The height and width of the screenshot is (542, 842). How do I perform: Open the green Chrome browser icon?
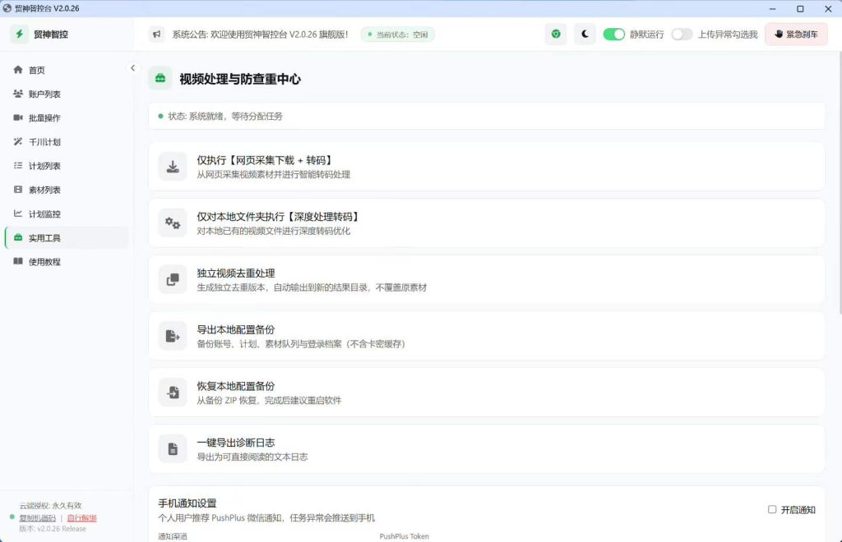[x=556, y=34]
